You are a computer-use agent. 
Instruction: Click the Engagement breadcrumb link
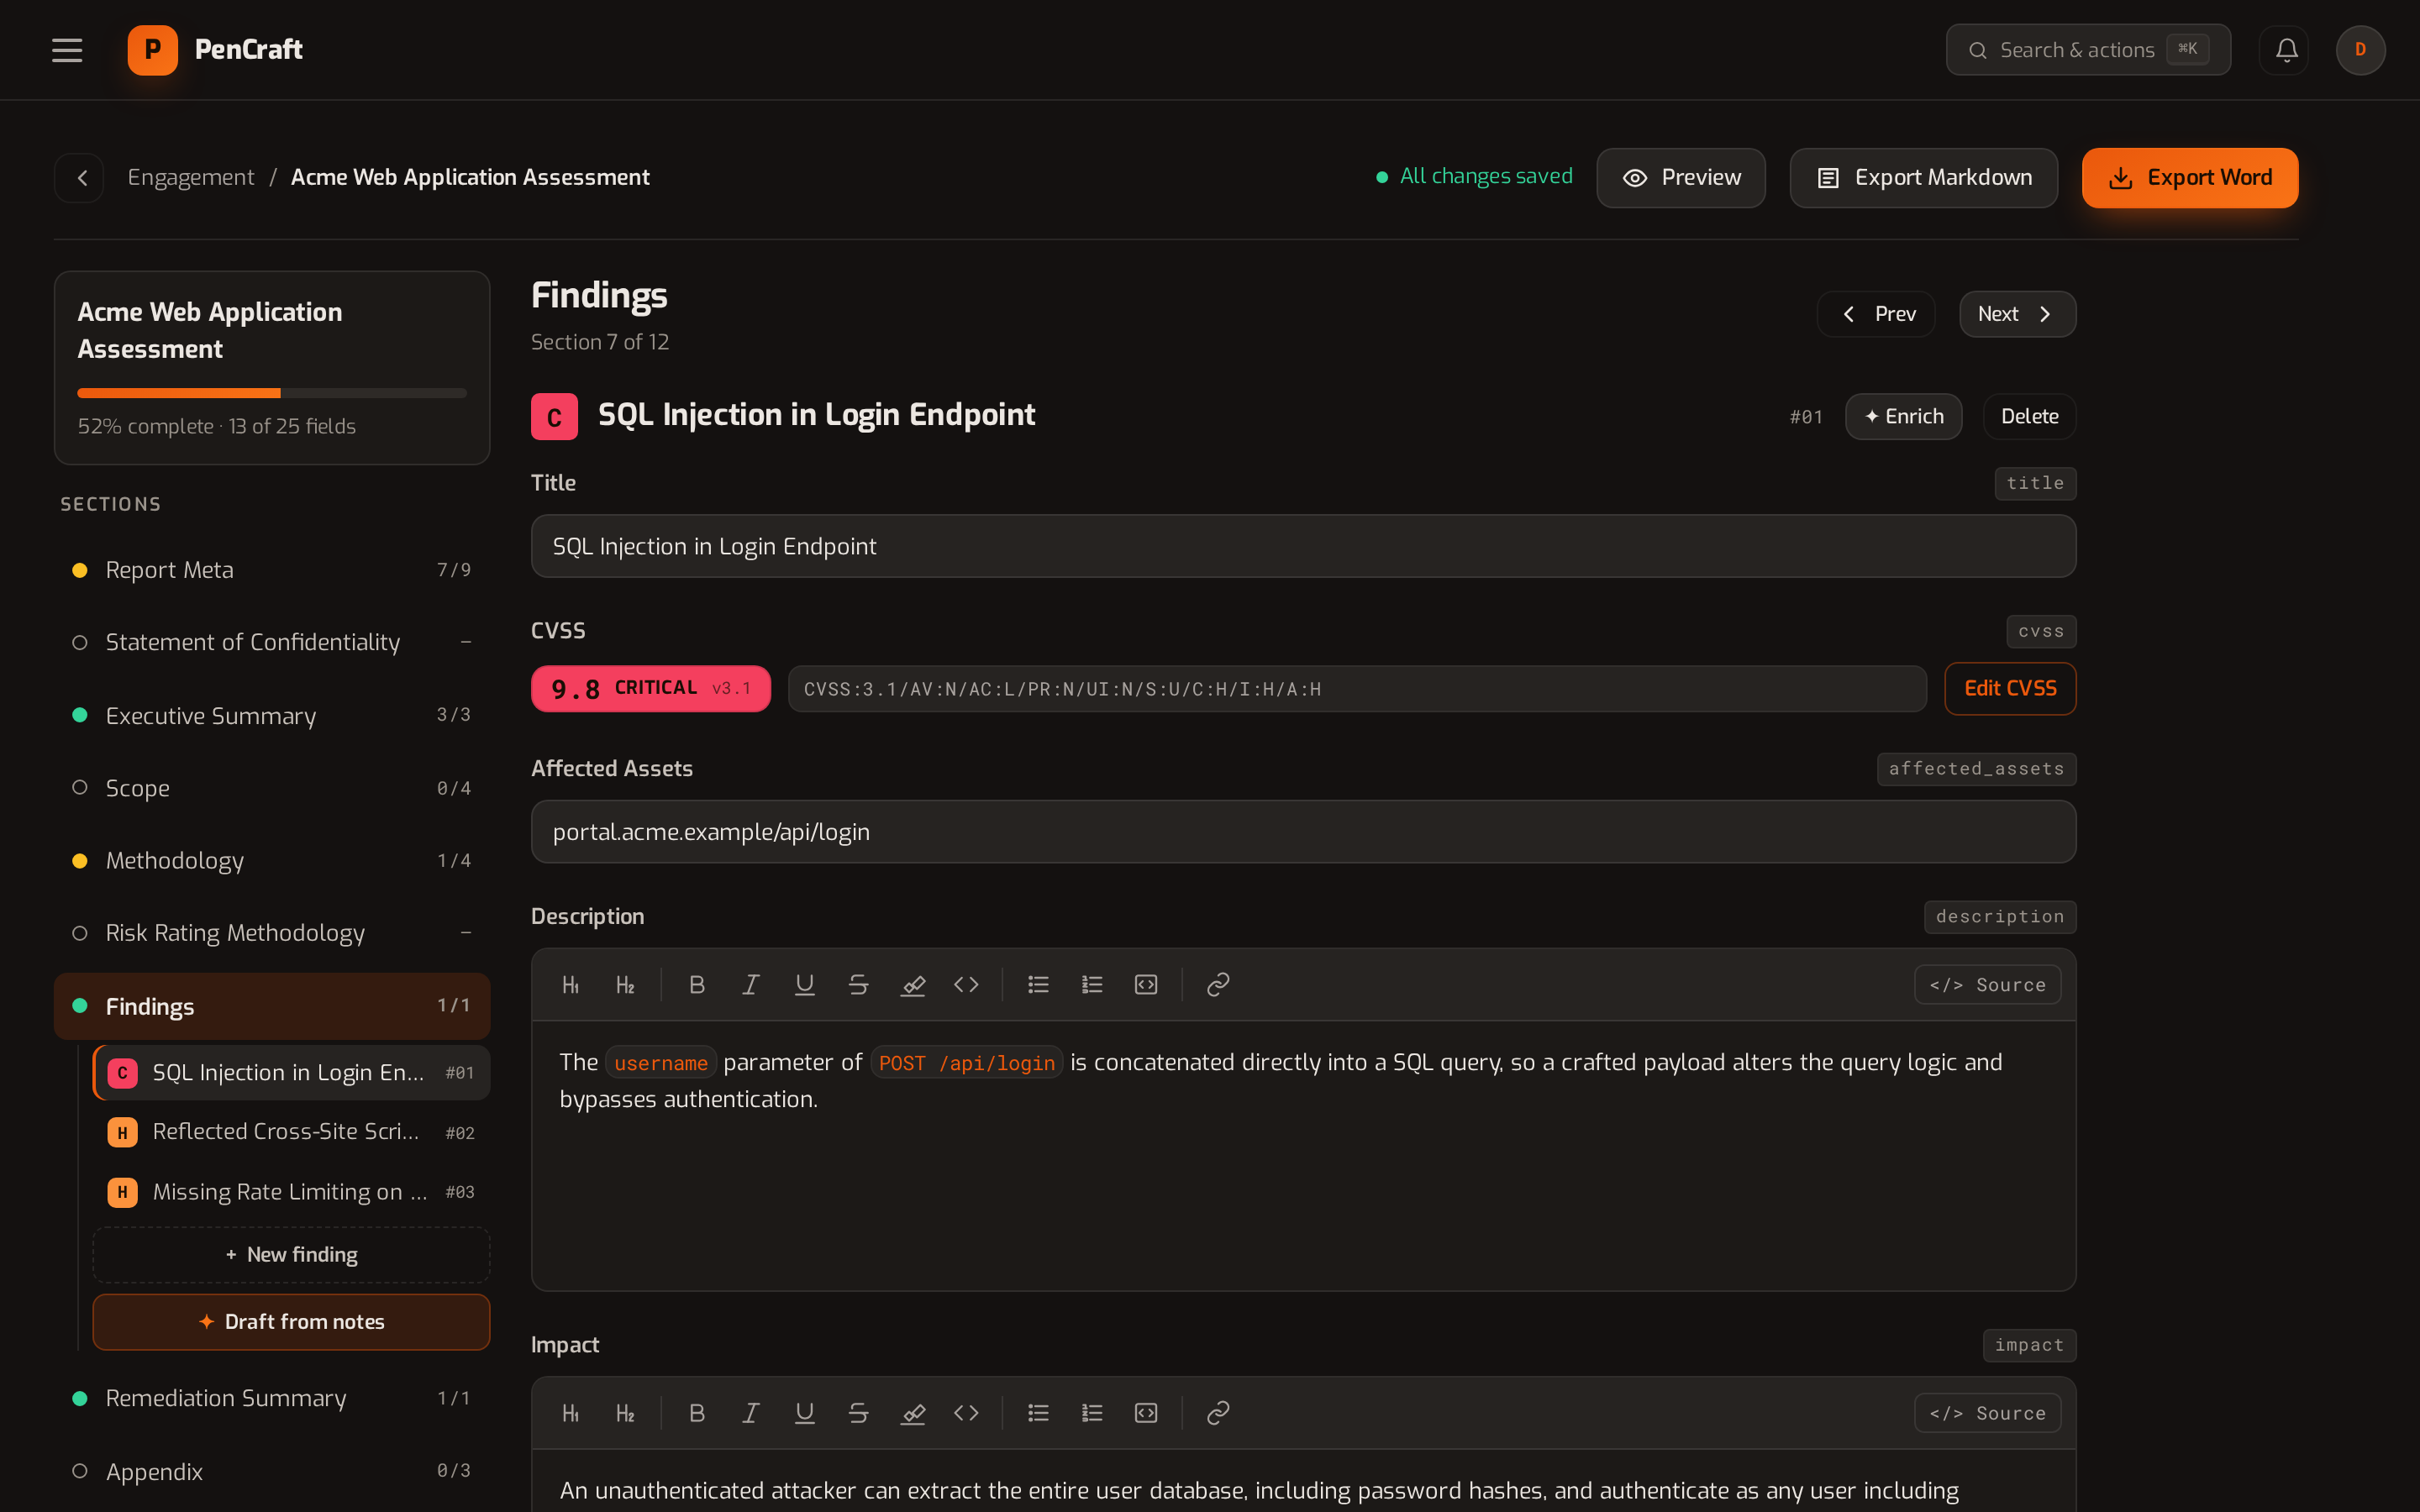coord(190,178)
